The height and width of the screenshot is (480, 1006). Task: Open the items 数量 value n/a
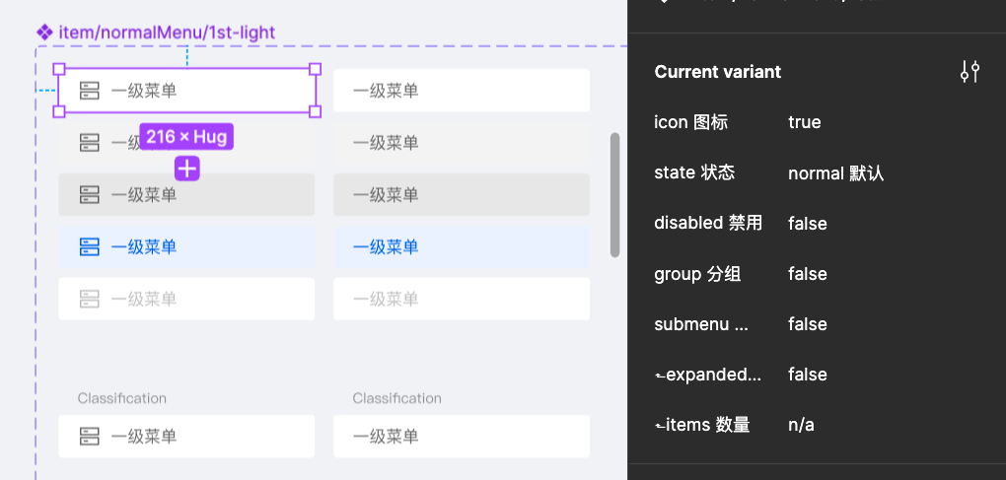[801, 425]
